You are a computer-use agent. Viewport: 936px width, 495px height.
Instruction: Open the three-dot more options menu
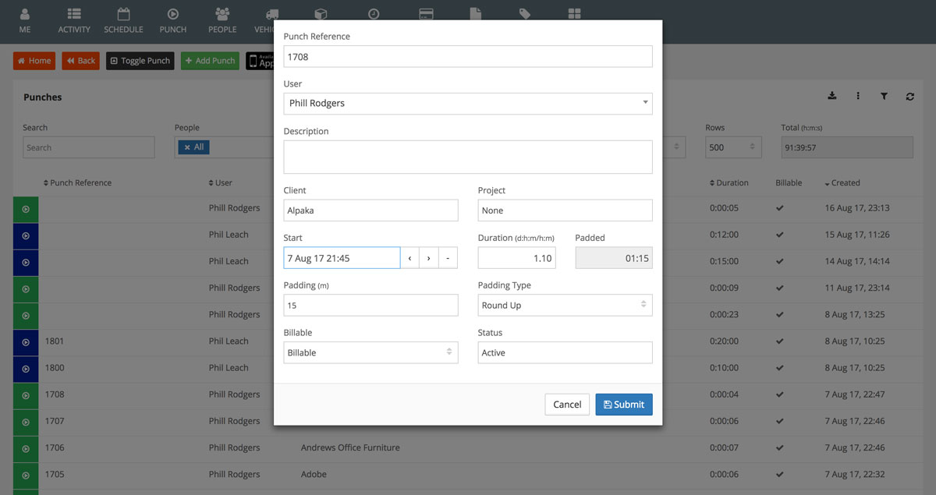point(858,96)
